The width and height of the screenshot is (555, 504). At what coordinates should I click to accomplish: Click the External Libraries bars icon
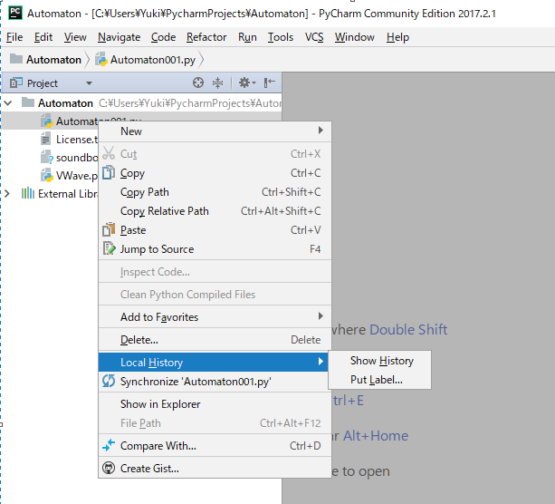click(27, 193)
